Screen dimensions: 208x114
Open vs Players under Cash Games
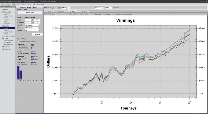pos(7,24)
